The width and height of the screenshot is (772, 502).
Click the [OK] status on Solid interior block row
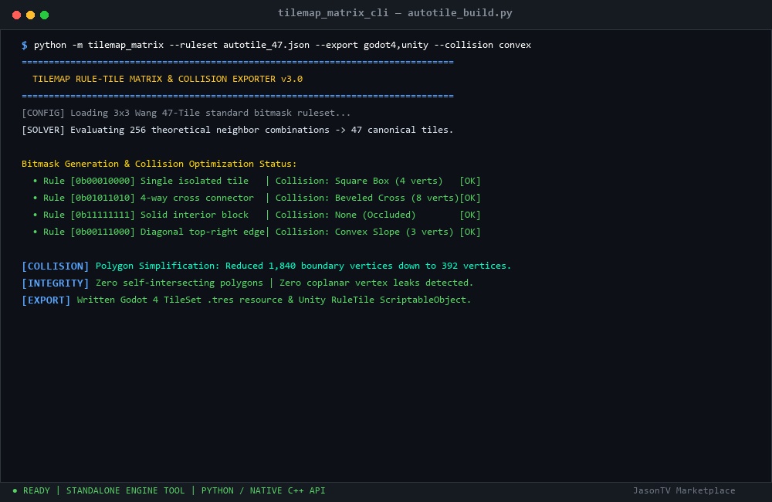[469, 215]
